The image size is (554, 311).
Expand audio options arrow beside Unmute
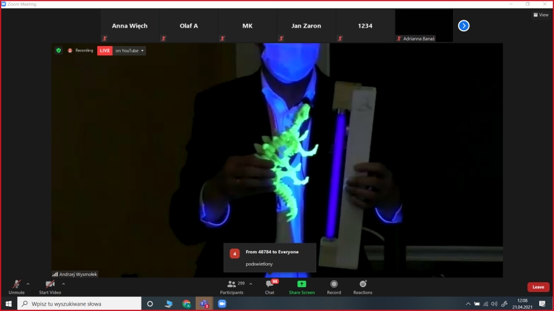pyautogui.click(x=28, y=284)
